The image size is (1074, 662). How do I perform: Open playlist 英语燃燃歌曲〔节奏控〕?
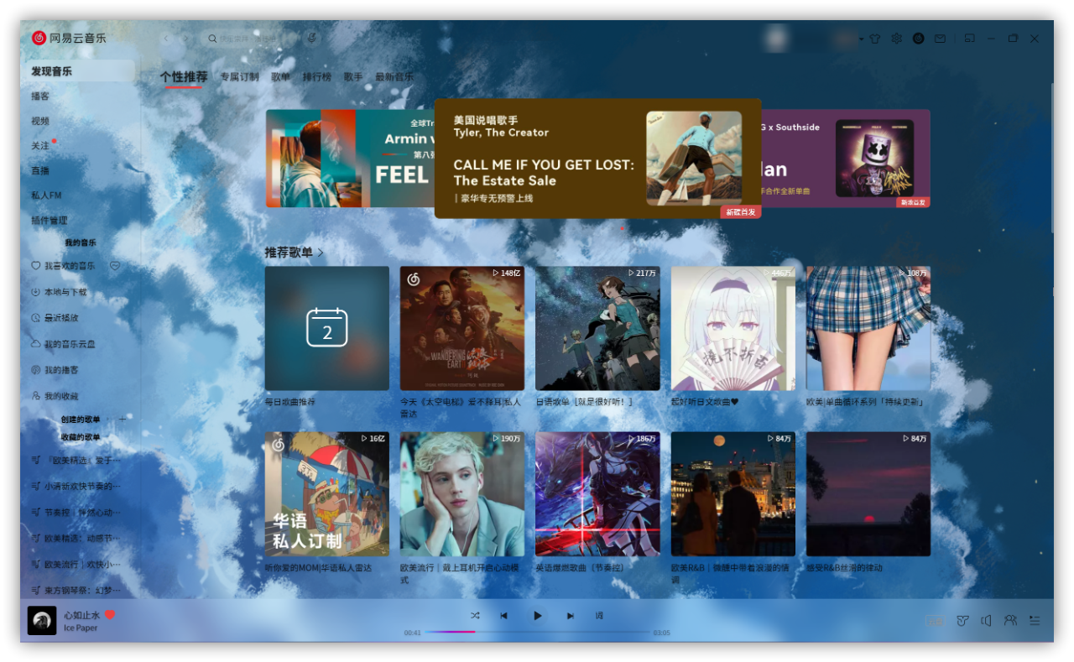pyautogui.click(x=597, y=494)
